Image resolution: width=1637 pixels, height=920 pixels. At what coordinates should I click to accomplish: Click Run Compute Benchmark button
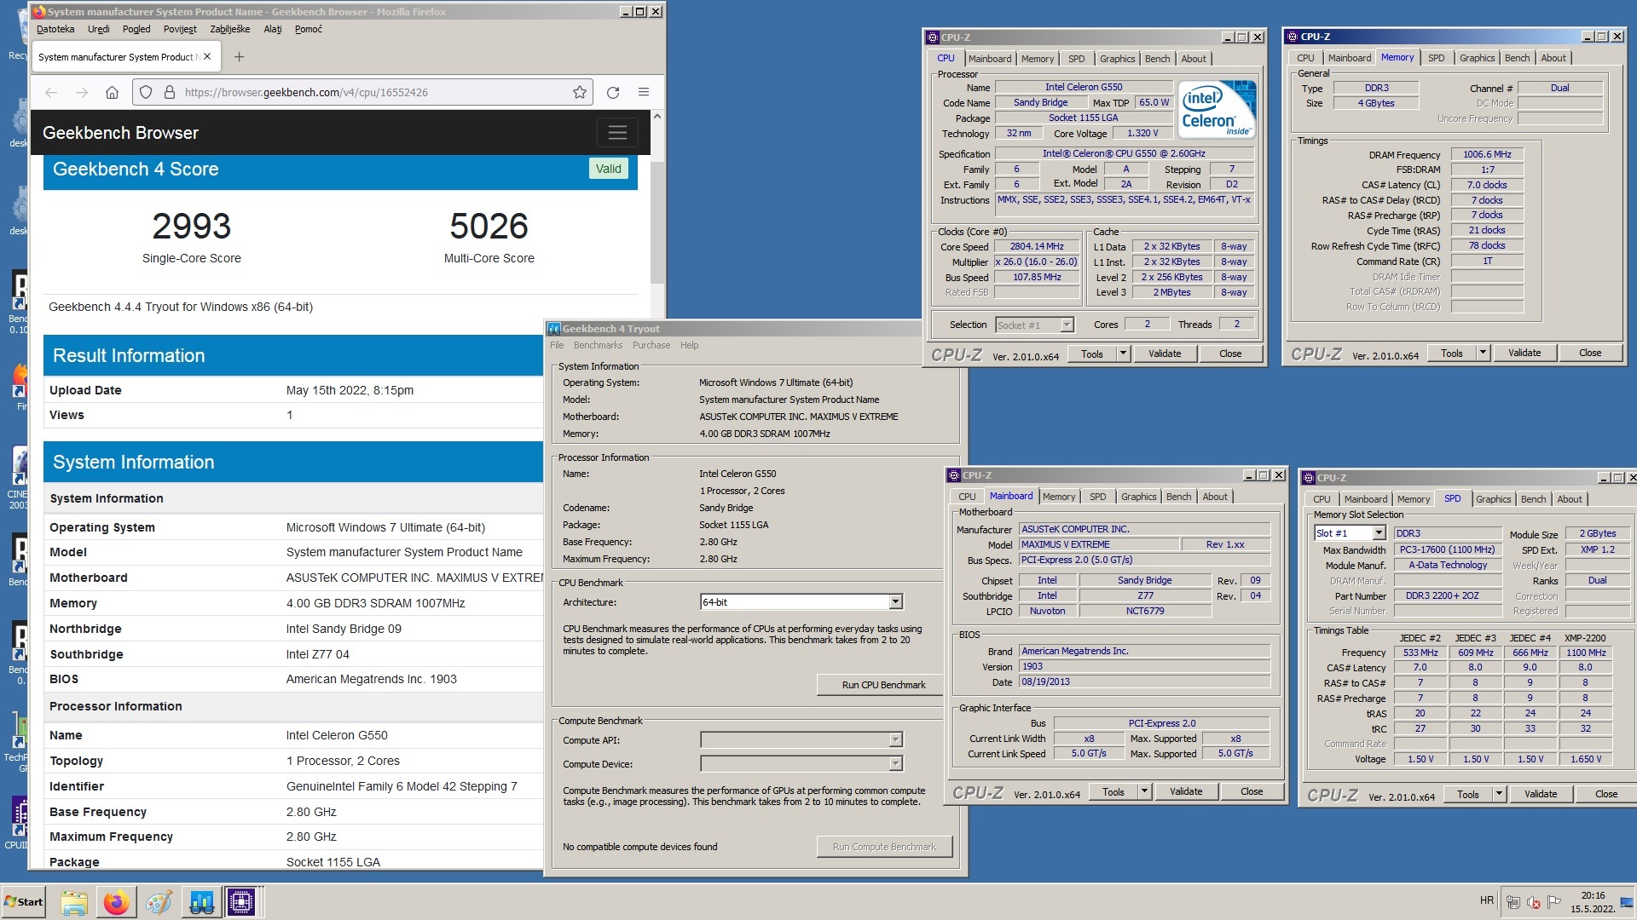click(884, 847)
